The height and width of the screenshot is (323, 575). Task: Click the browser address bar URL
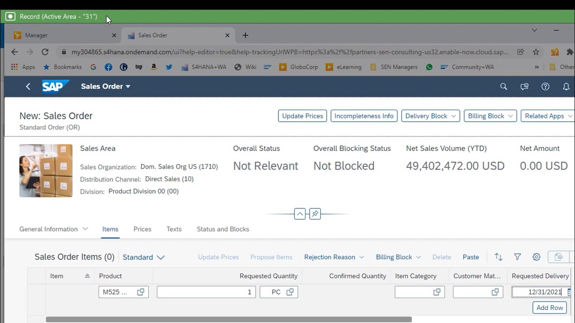[290, 52]
